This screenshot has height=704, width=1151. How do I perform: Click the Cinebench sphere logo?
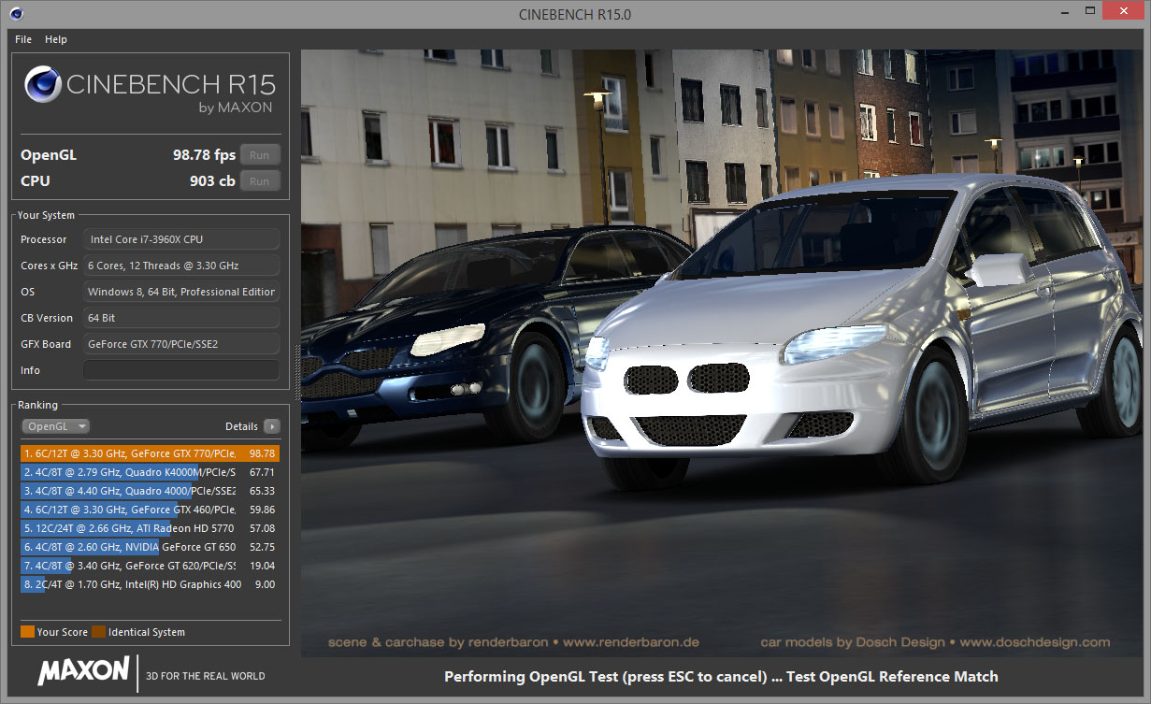coord(42,86)
